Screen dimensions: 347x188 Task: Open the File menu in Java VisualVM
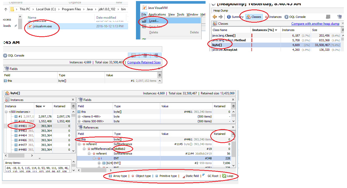pos(144,14)
